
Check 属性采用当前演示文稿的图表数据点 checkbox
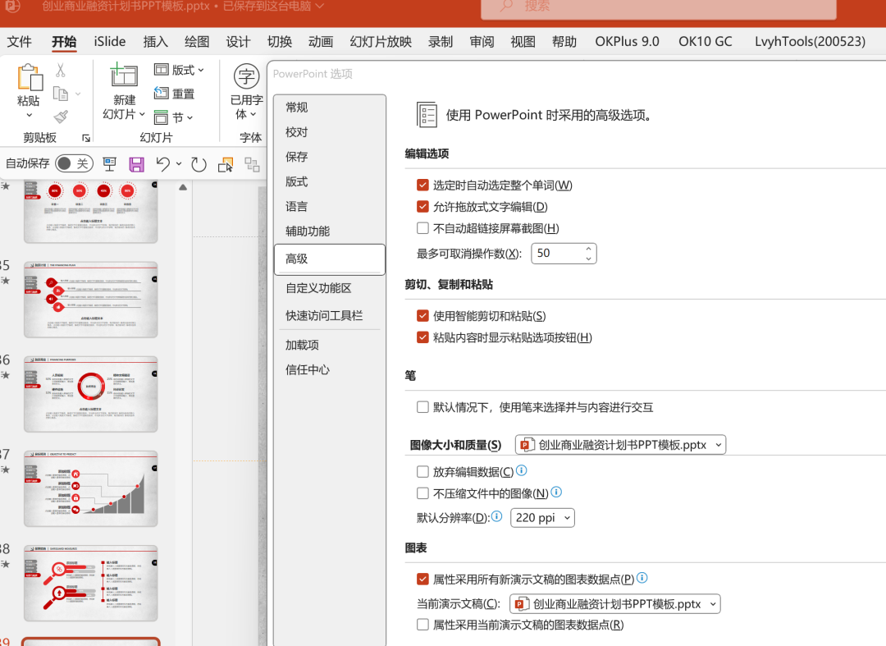click(x=422, y=625)
